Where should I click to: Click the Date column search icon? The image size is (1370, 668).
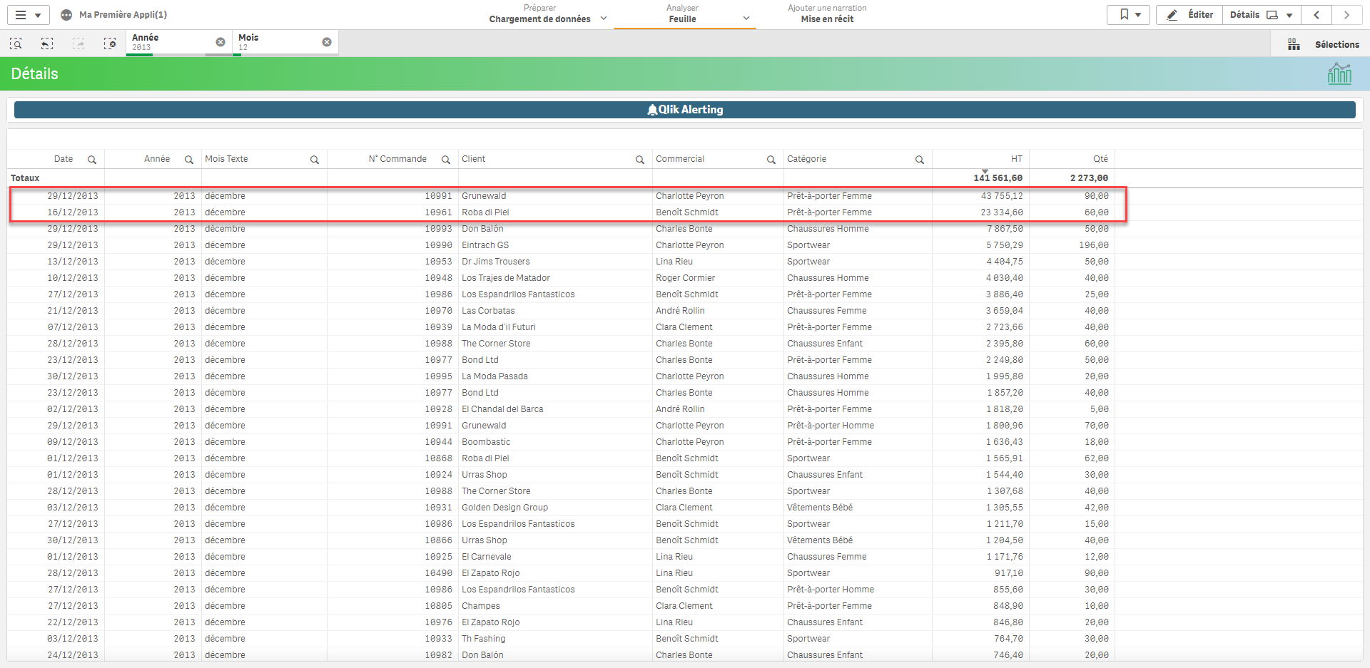[92, 160]
